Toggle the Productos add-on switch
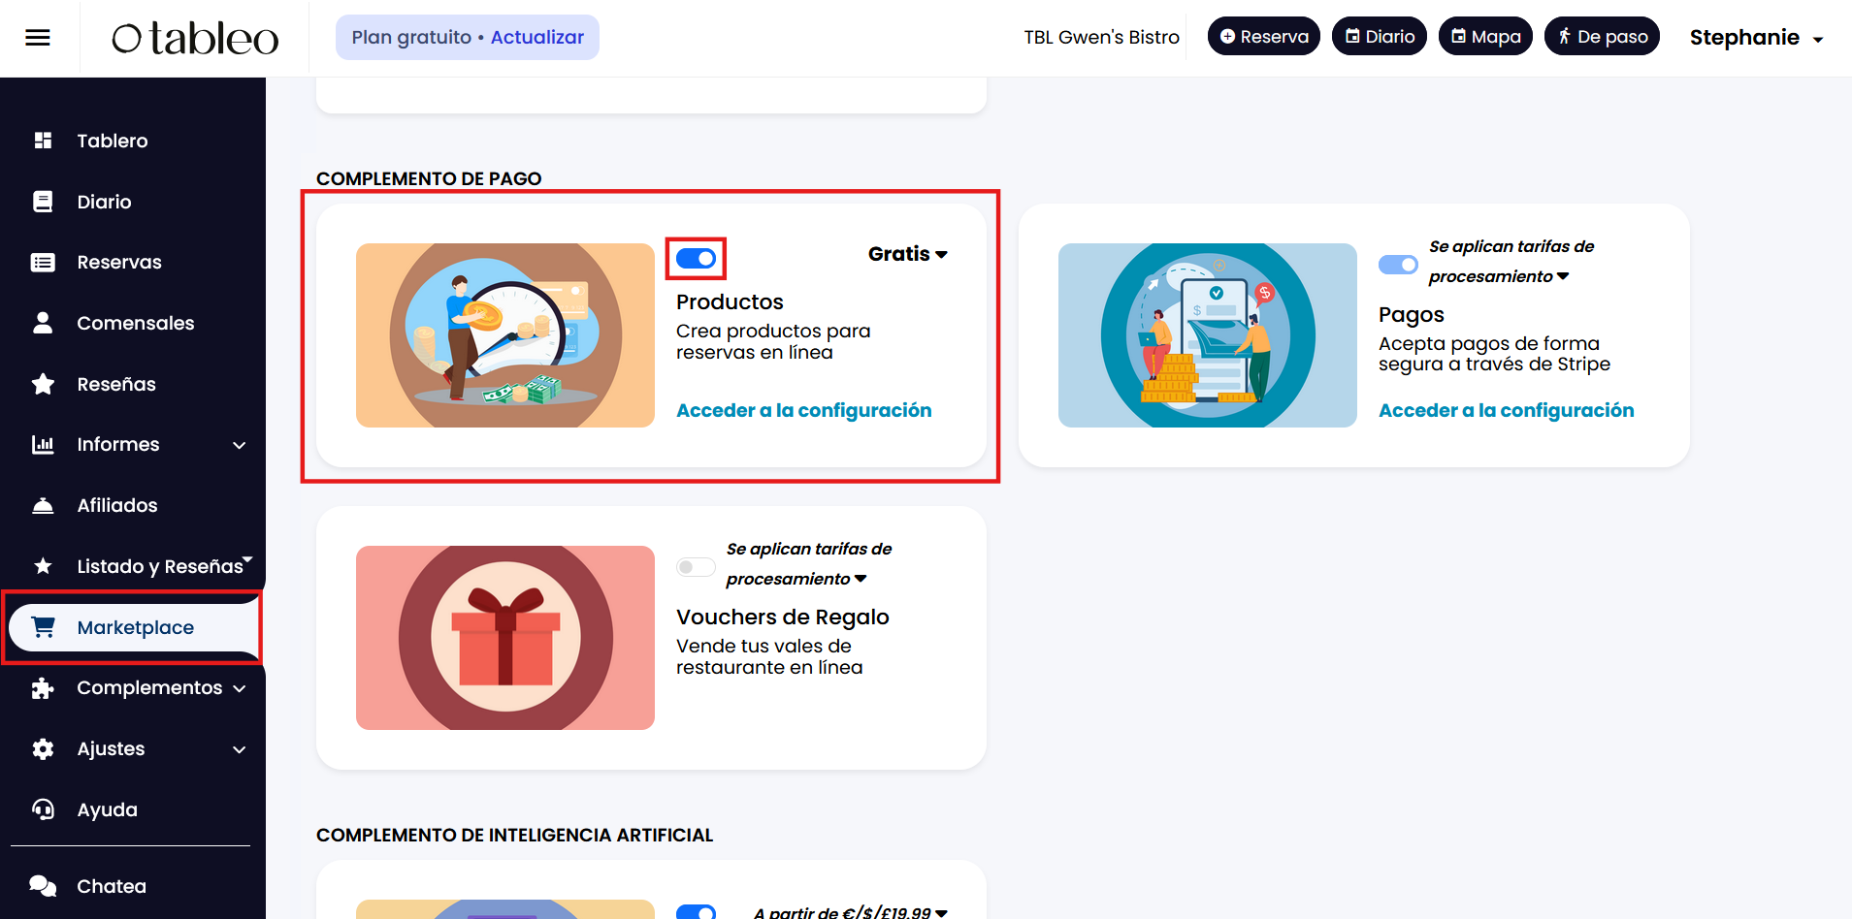Screen dimensions: 1852x919 pyautogui.click(x=696, y=259)
